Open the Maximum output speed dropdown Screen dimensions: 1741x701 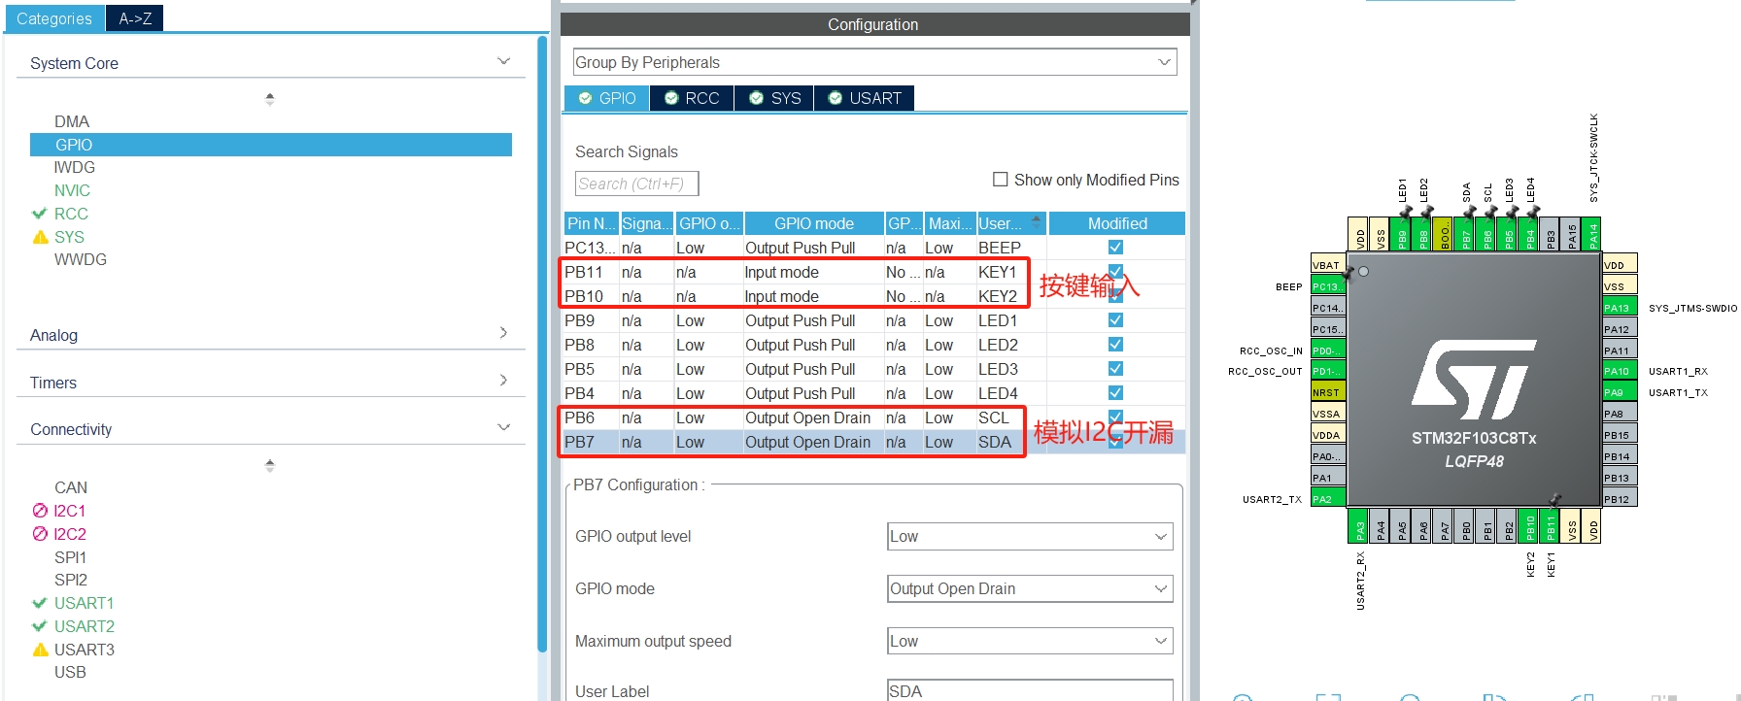[x=1030, y=642]
